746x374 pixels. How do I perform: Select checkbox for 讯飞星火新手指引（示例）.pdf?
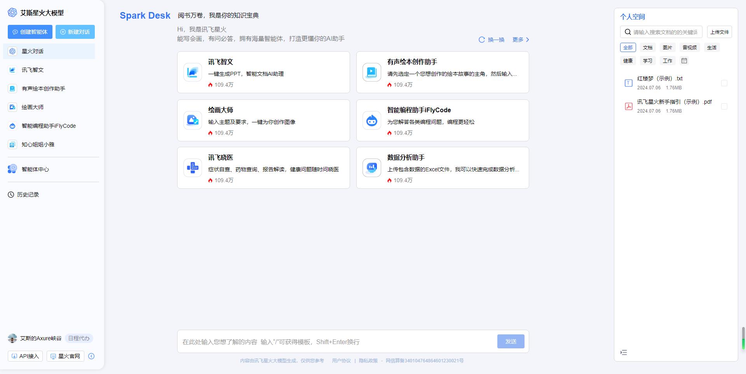724,106
